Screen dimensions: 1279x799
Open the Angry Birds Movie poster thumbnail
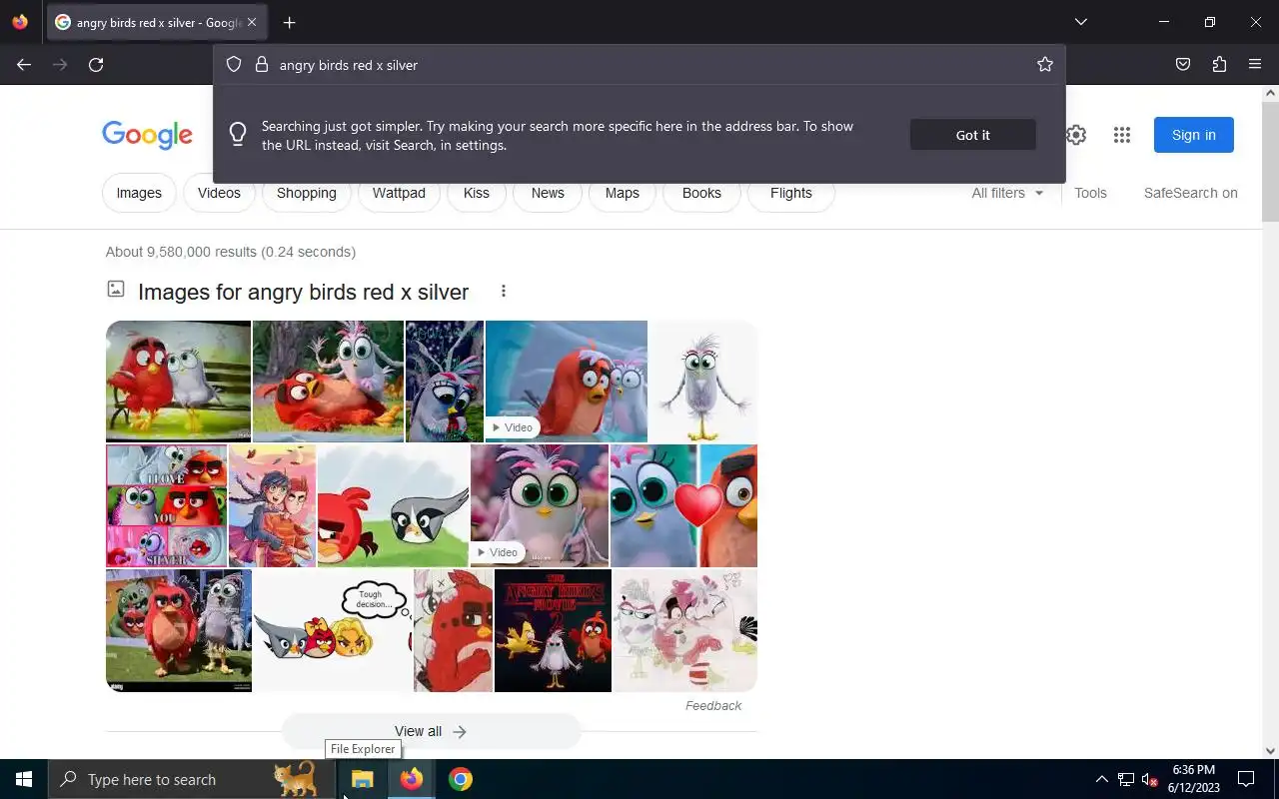tap(553, 630)
